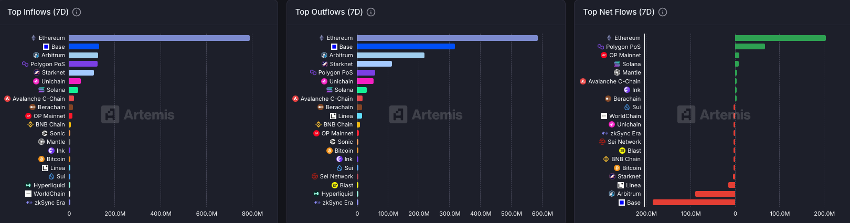
Task: Click Bitcoin icon in Top Outflows chart
Action: coord(330,151)
